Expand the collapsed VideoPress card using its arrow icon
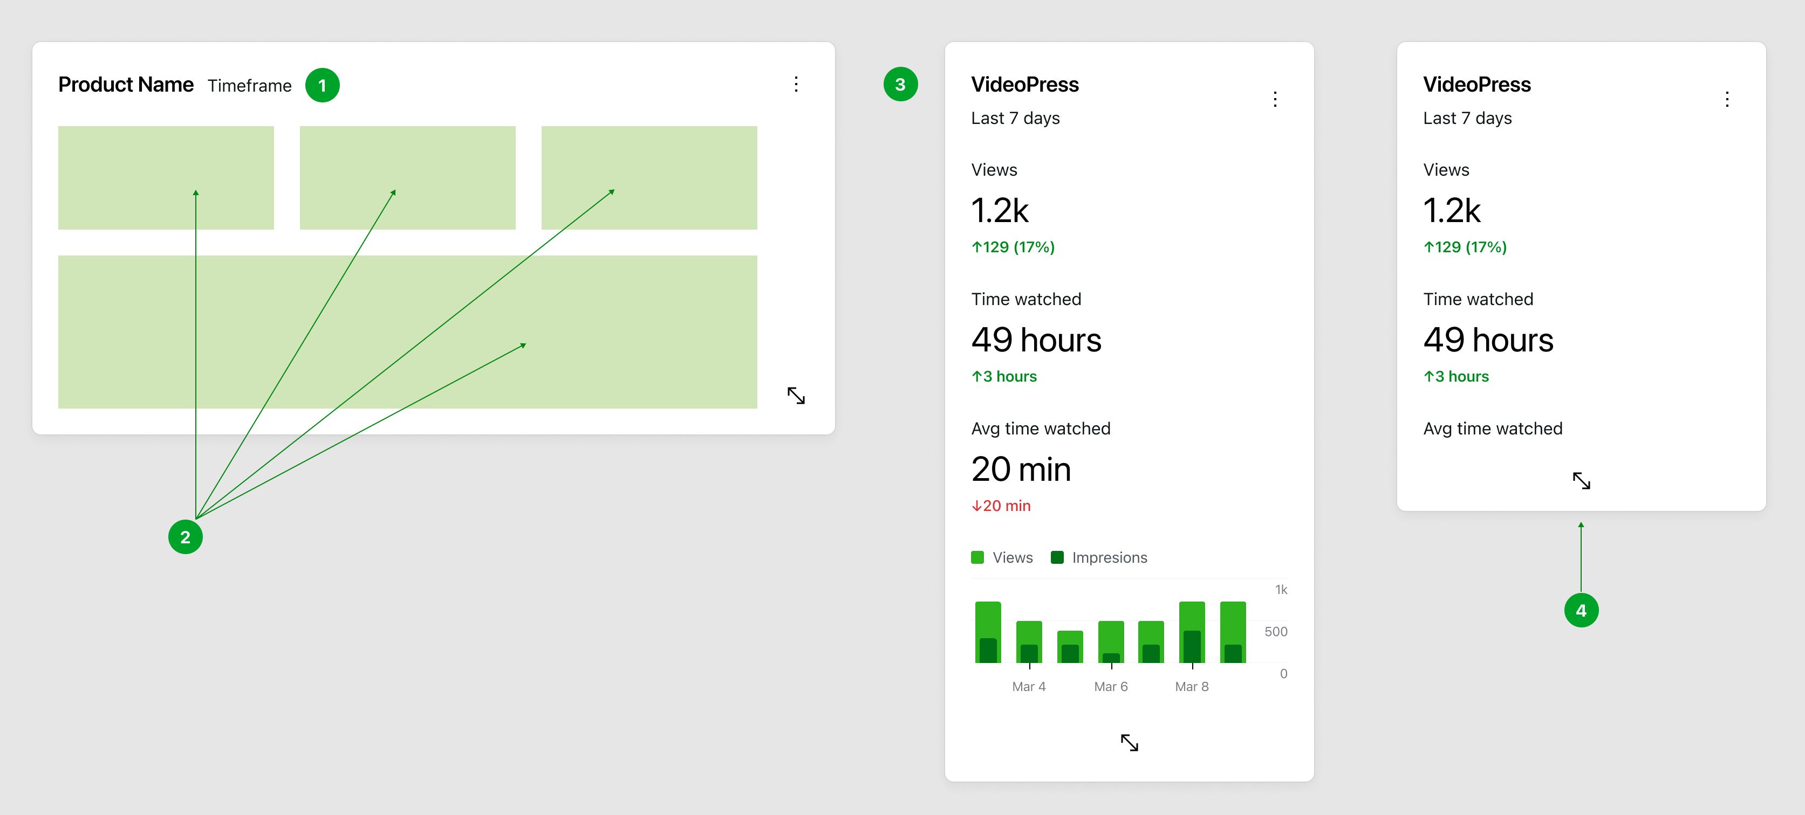 click(1582, 480)
